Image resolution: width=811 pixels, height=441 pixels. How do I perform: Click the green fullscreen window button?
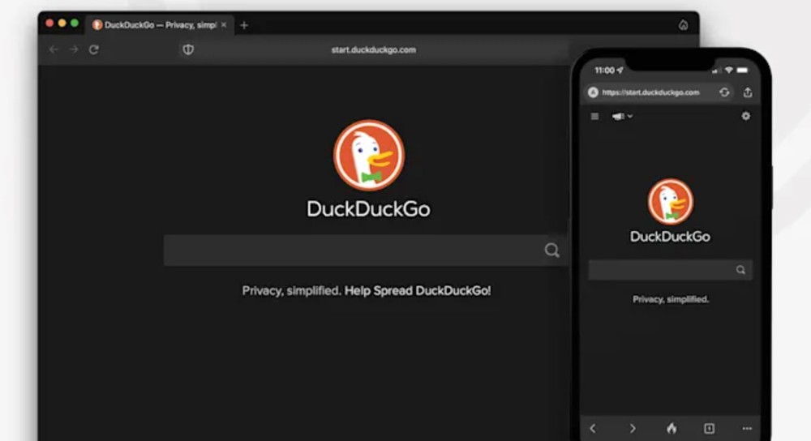[75, 24]
